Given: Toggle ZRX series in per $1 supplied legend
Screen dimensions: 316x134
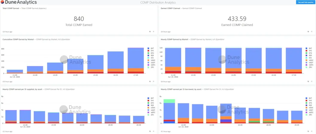Looking at the screenshot, I should click(151, 115).
